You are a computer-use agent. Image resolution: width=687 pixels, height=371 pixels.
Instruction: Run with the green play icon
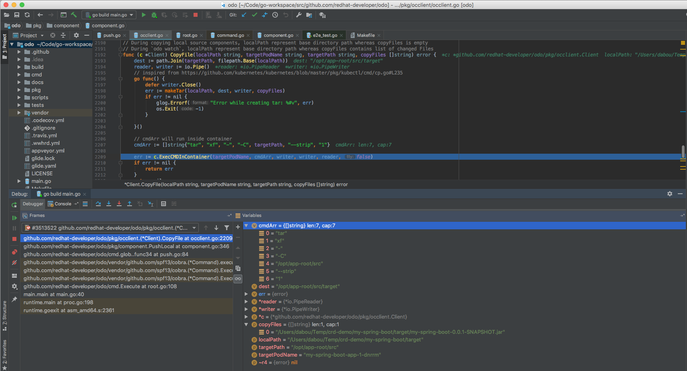click(x=144, y=15)
